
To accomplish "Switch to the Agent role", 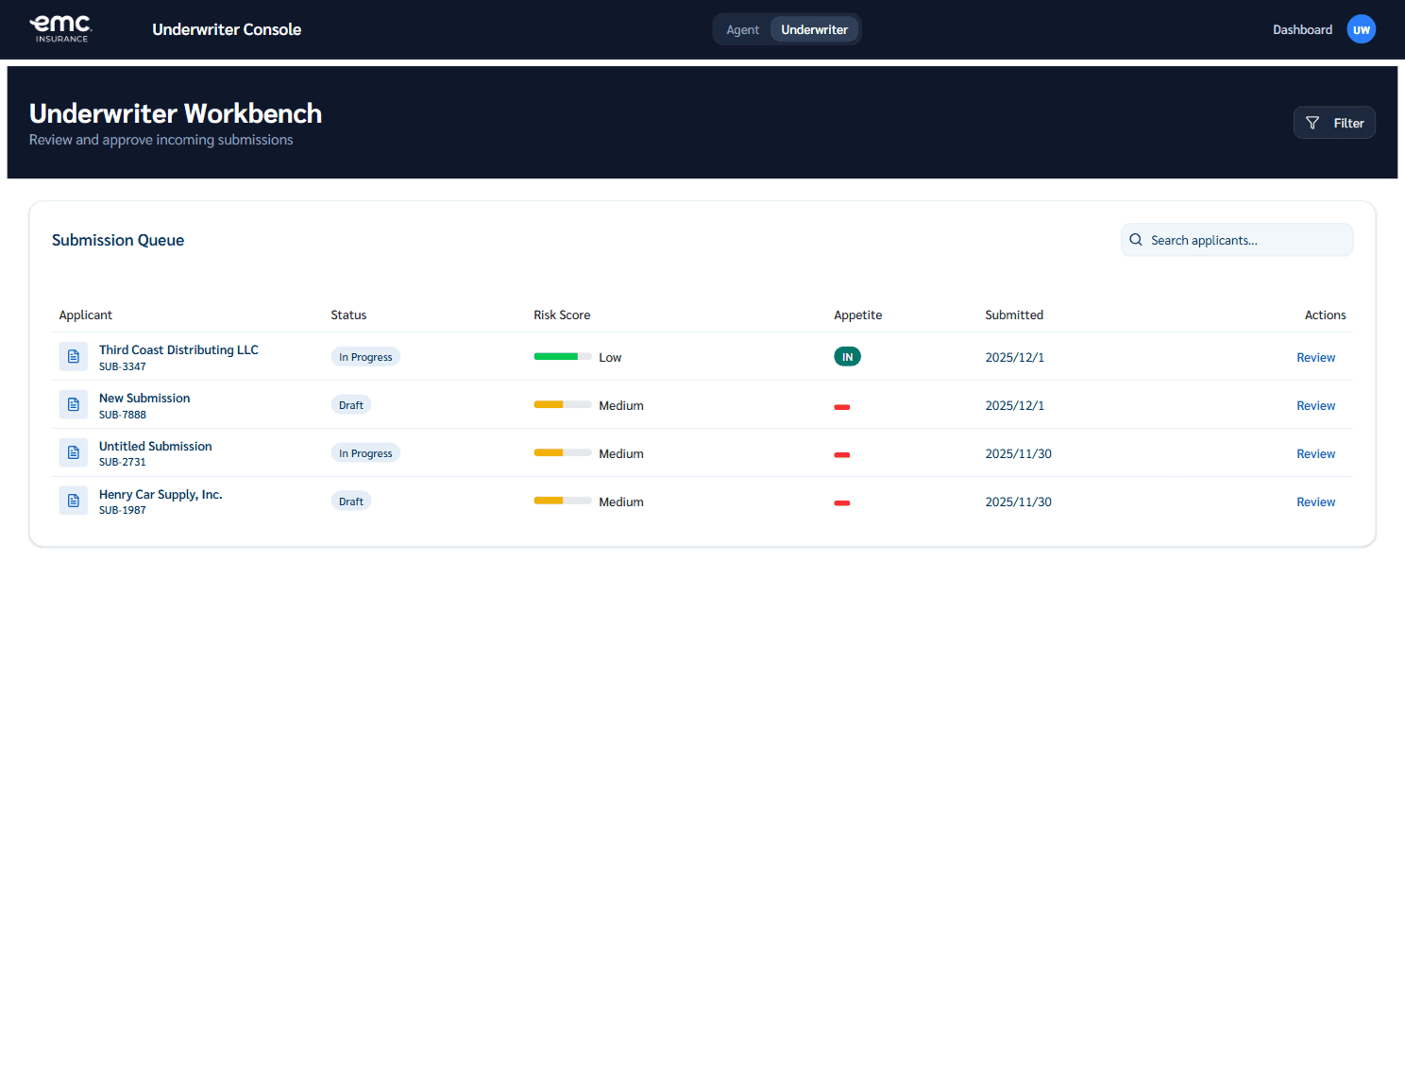I will 742,29.
